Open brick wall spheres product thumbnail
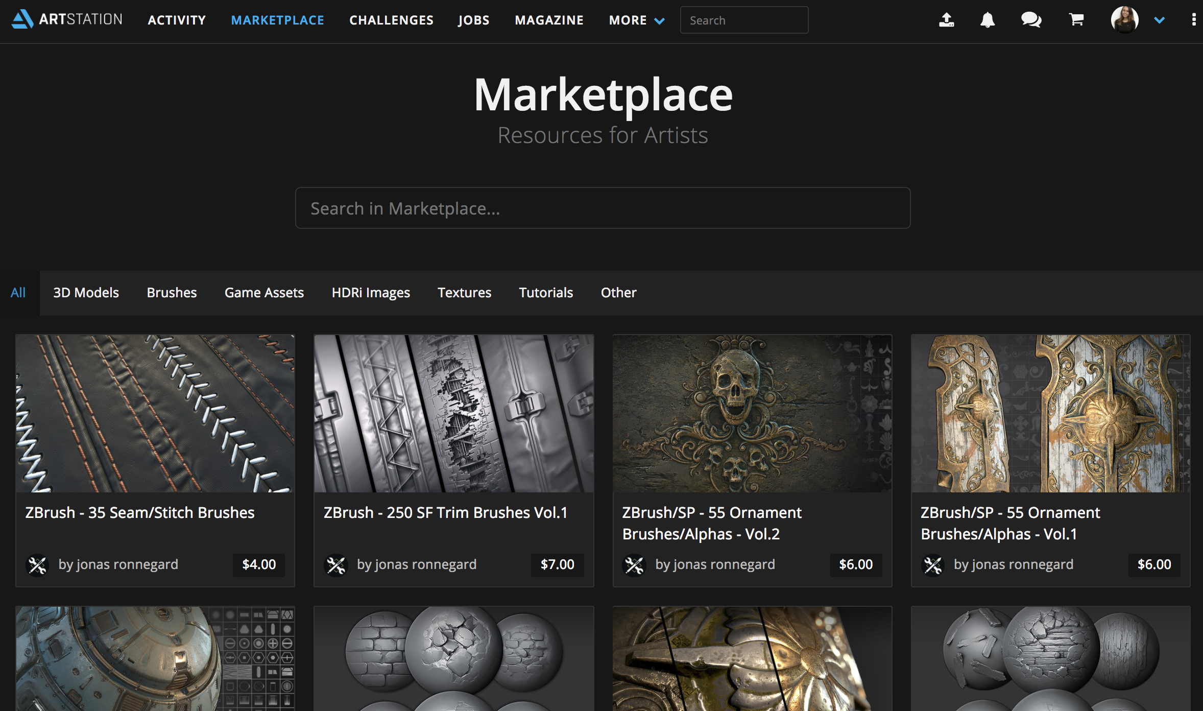 point(454,659)
